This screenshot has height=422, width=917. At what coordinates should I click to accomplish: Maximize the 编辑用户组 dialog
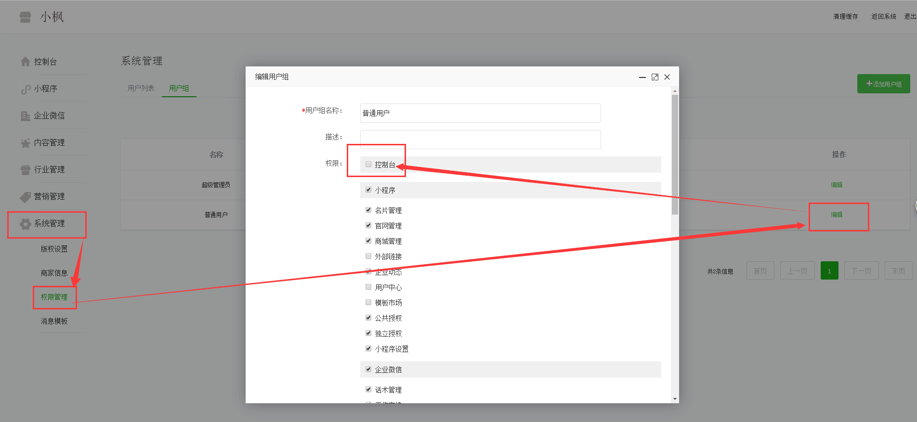click(x=655, y=77)
